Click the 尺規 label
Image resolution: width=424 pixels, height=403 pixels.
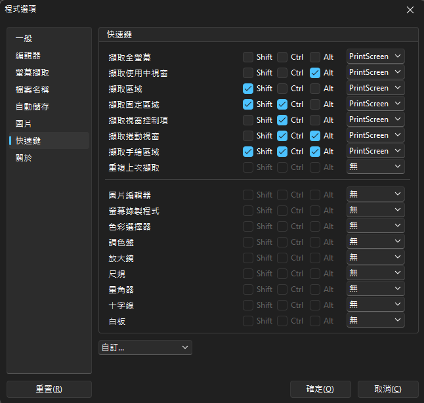[x=117, y=274]
